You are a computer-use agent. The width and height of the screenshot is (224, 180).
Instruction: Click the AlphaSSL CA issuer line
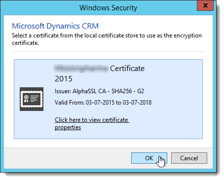[x=99, y=91]
